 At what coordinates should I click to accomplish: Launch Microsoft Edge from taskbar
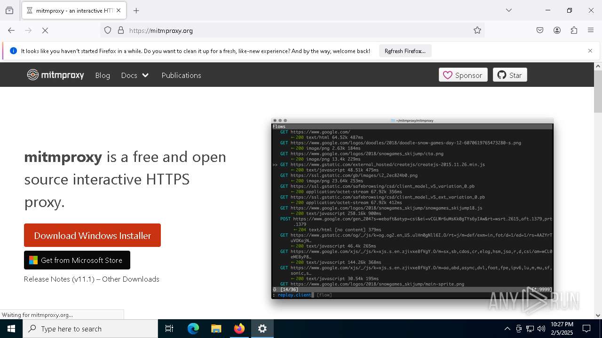pos(193,329)
